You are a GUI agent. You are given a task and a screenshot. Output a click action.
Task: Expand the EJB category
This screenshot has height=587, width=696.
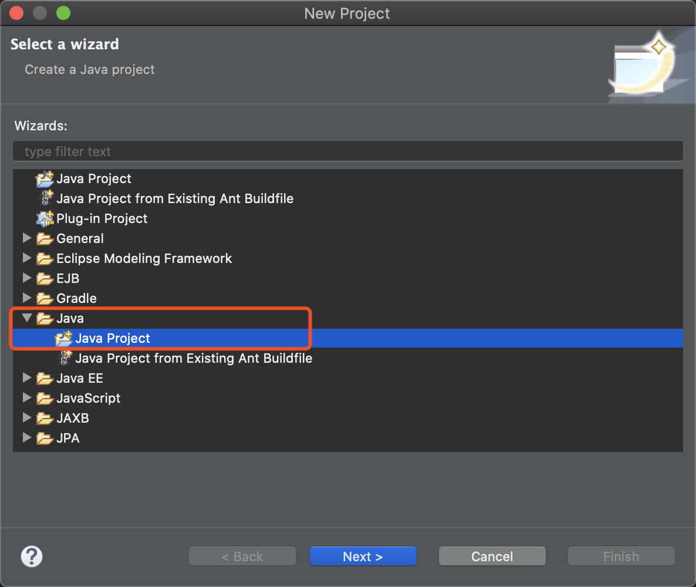point(27,278)
